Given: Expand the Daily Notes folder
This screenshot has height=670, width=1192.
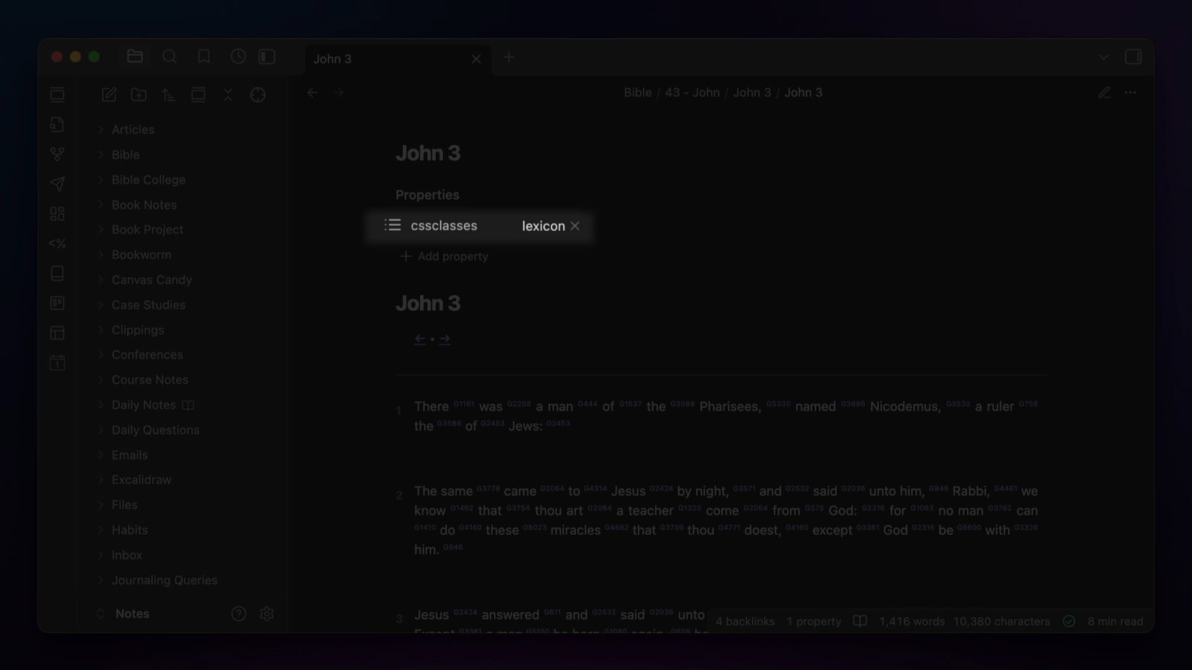Looking at the screenshot, I should (143, 405).
